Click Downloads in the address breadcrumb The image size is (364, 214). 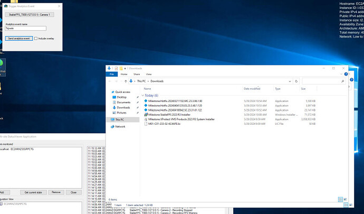coord(157,81)
